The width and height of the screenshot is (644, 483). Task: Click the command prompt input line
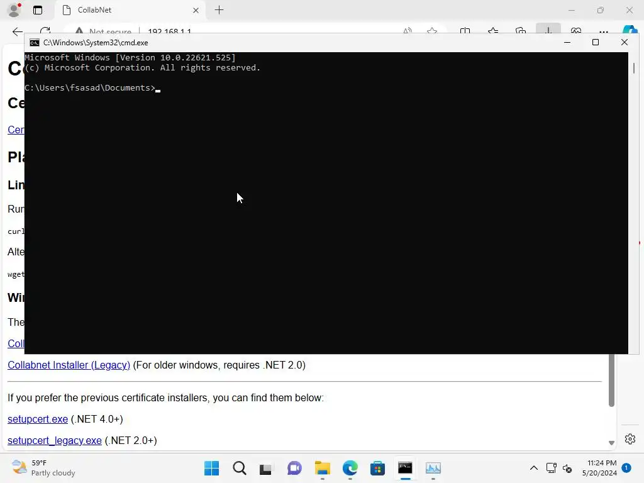[x=93, y=88]
